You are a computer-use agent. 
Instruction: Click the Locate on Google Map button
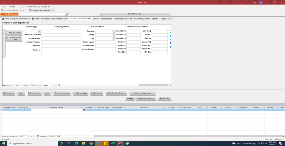point(142,93)
